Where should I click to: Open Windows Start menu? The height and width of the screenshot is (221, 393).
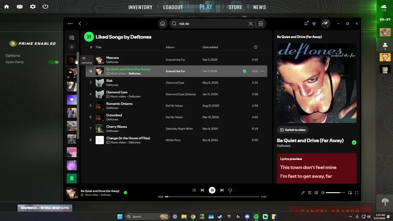pyautogui.click(x=120, y=217)
